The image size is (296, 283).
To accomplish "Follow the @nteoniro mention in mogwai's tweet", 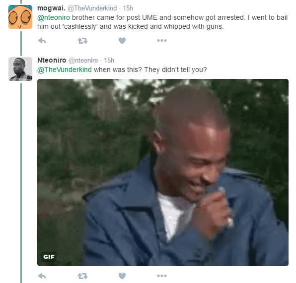I will point(54,17).
